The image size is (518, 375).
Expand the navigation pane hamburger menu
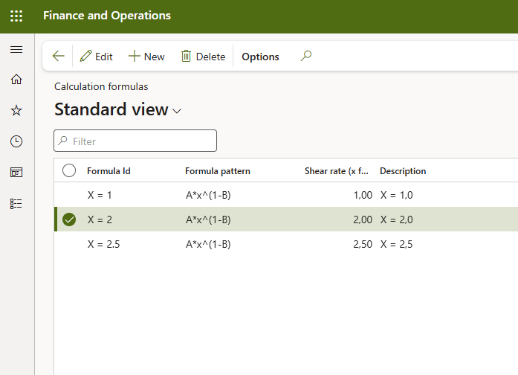(16, 50)
